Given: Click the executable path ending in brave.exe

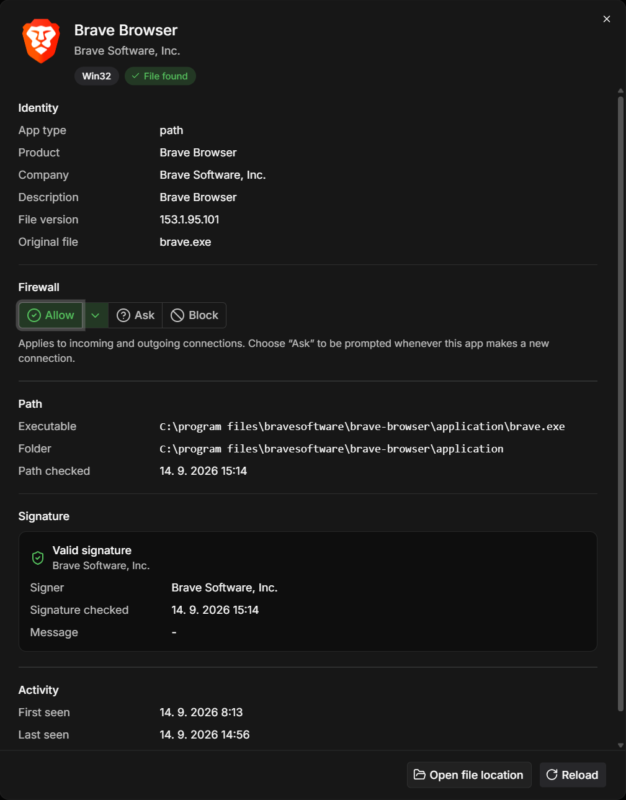Looking at the screenshot, I should pyautogui.click(x=362, y=426).
